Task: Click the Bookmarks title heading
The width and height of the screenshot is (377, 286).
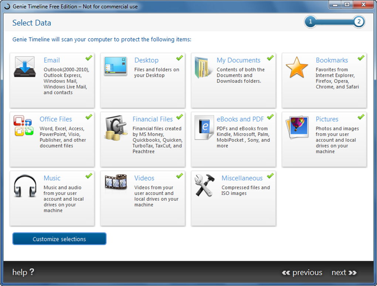Action: 332,60
